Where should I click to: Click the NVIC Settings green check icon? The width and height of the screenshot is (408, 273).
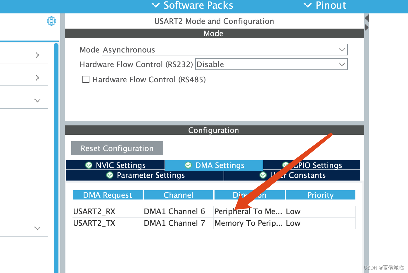pos(89,165)
